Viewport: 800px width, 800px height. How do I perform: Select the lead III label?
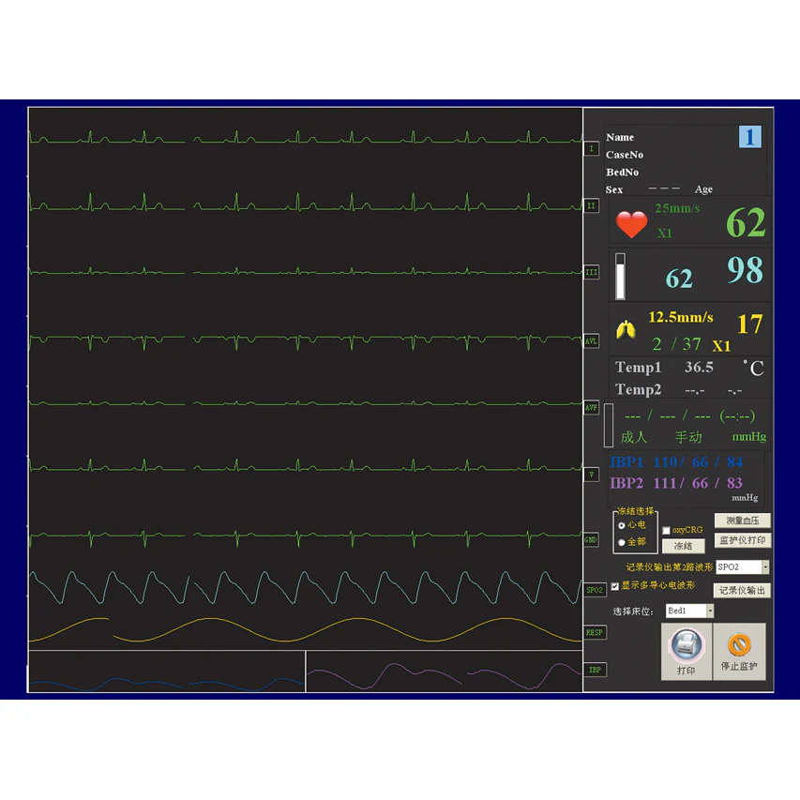[592, 272]
